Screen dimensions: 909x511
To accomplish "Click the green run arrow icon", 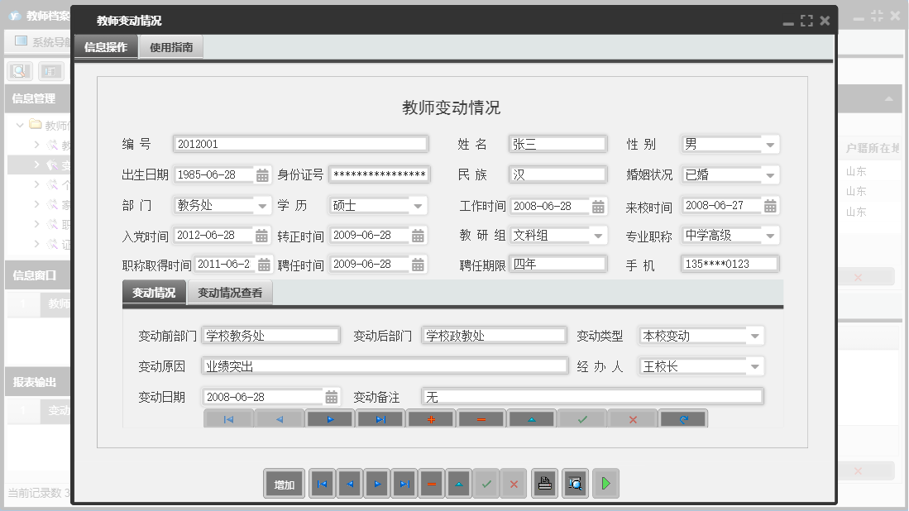I will [605, 484].
